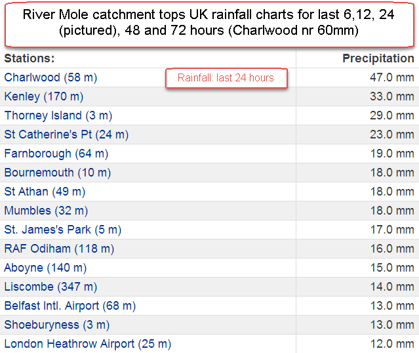Screen dimensions: 419x353
Task: Click the River Mole catchment title banner
Action: 209,24
